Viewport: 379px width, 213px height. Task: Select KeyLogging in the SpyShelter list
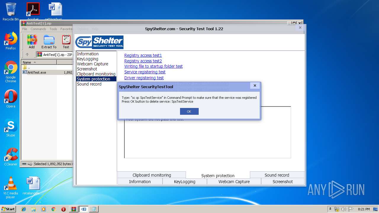88,59
